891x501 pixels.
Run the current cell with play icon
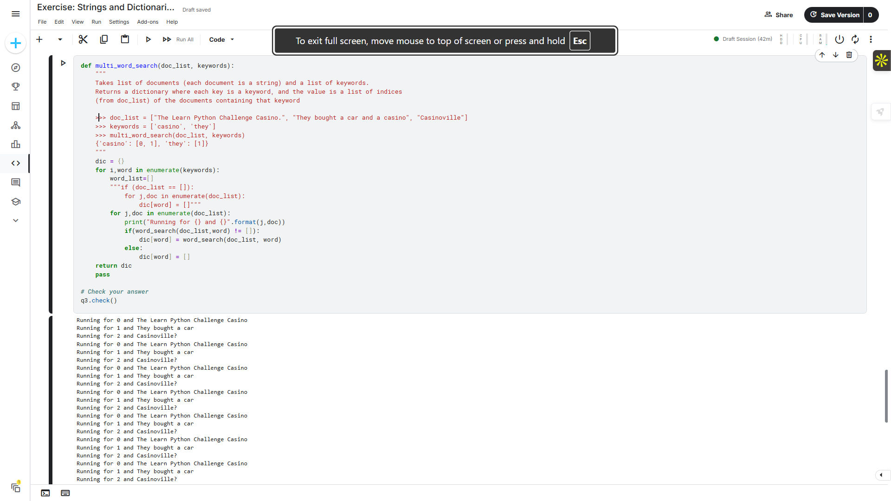pos(148,39)
